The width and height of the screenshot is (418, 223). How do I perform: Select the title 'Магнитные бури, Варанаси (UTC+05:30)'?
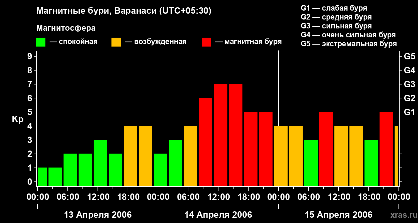coord(124,11)
